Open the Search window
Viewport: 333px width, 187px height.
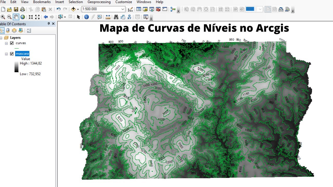pyautogui.click(x=152, y=9)
